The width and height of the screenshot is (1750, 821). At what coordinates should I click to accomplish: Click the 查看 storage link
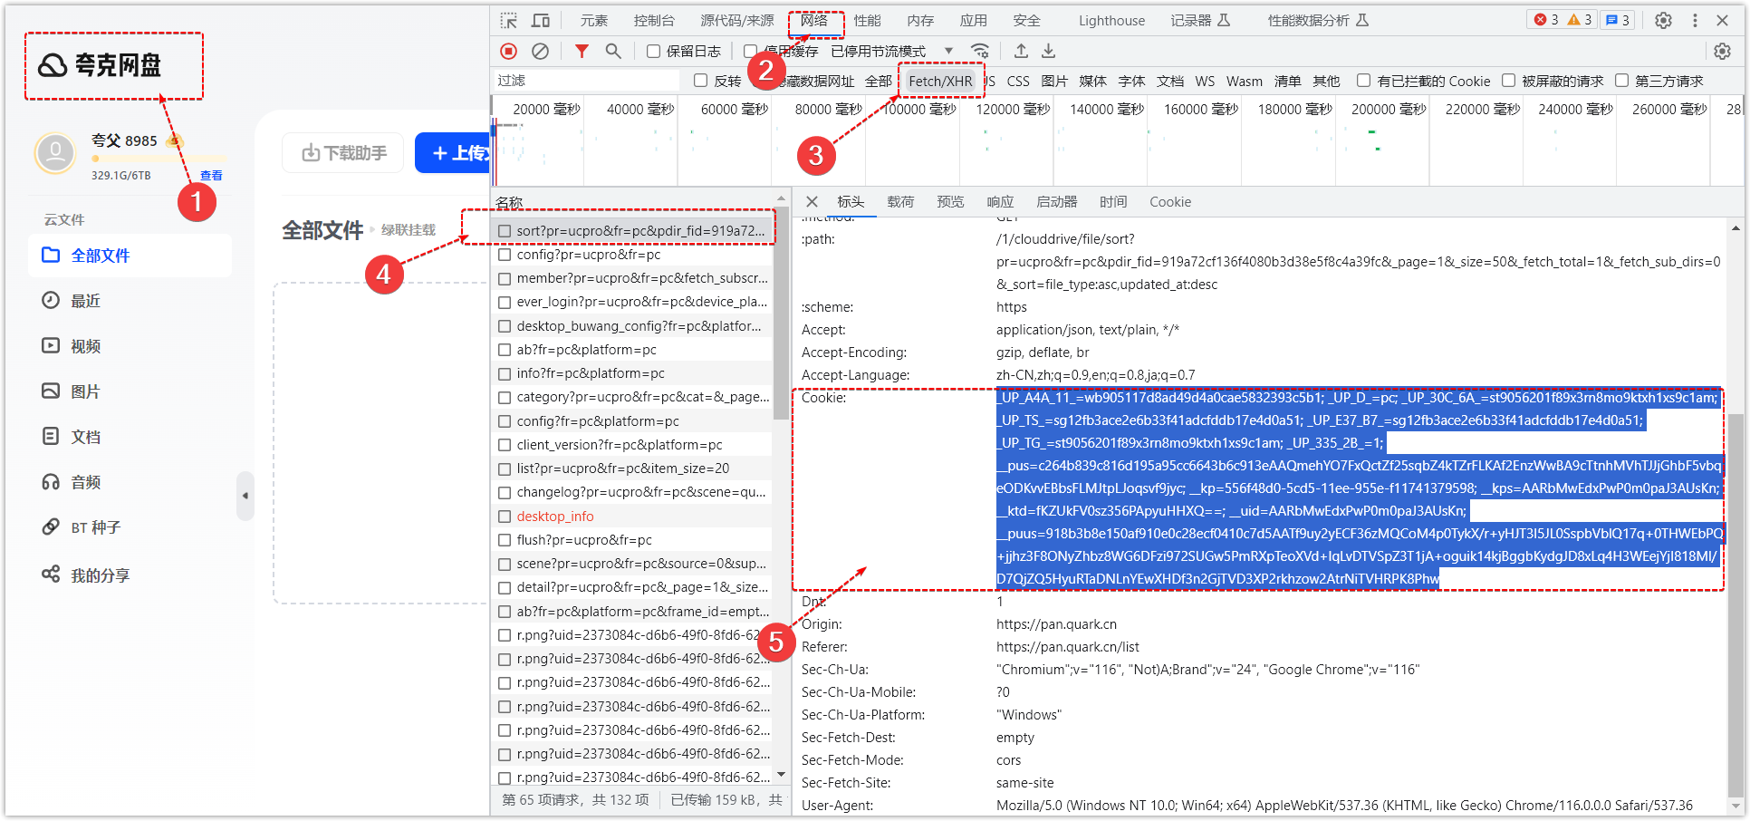(211, 176)
